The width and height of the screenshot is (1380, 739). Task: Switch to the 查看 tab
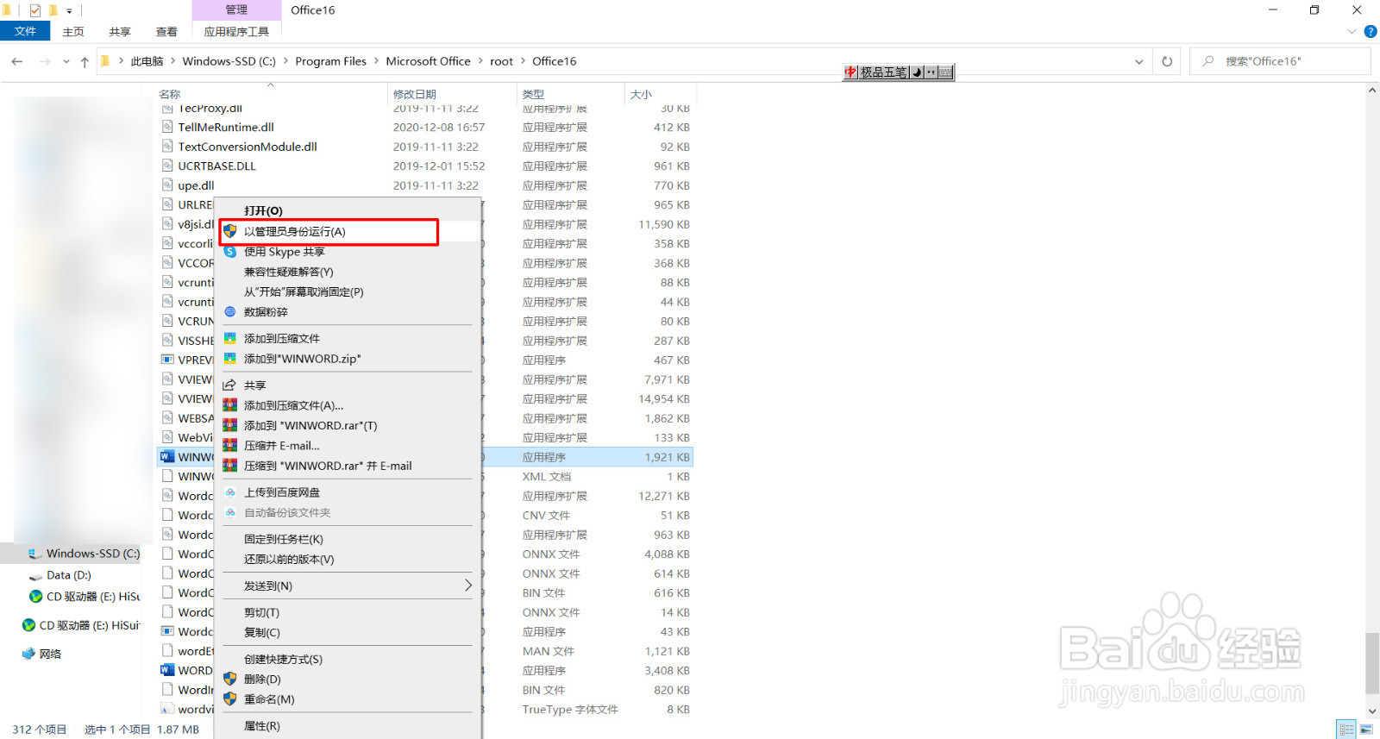coord(166,32)
